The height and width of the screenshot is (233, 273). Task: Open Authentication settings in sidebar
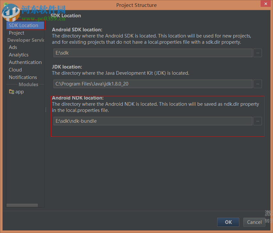pyautogui.click(x=25, y=62)
